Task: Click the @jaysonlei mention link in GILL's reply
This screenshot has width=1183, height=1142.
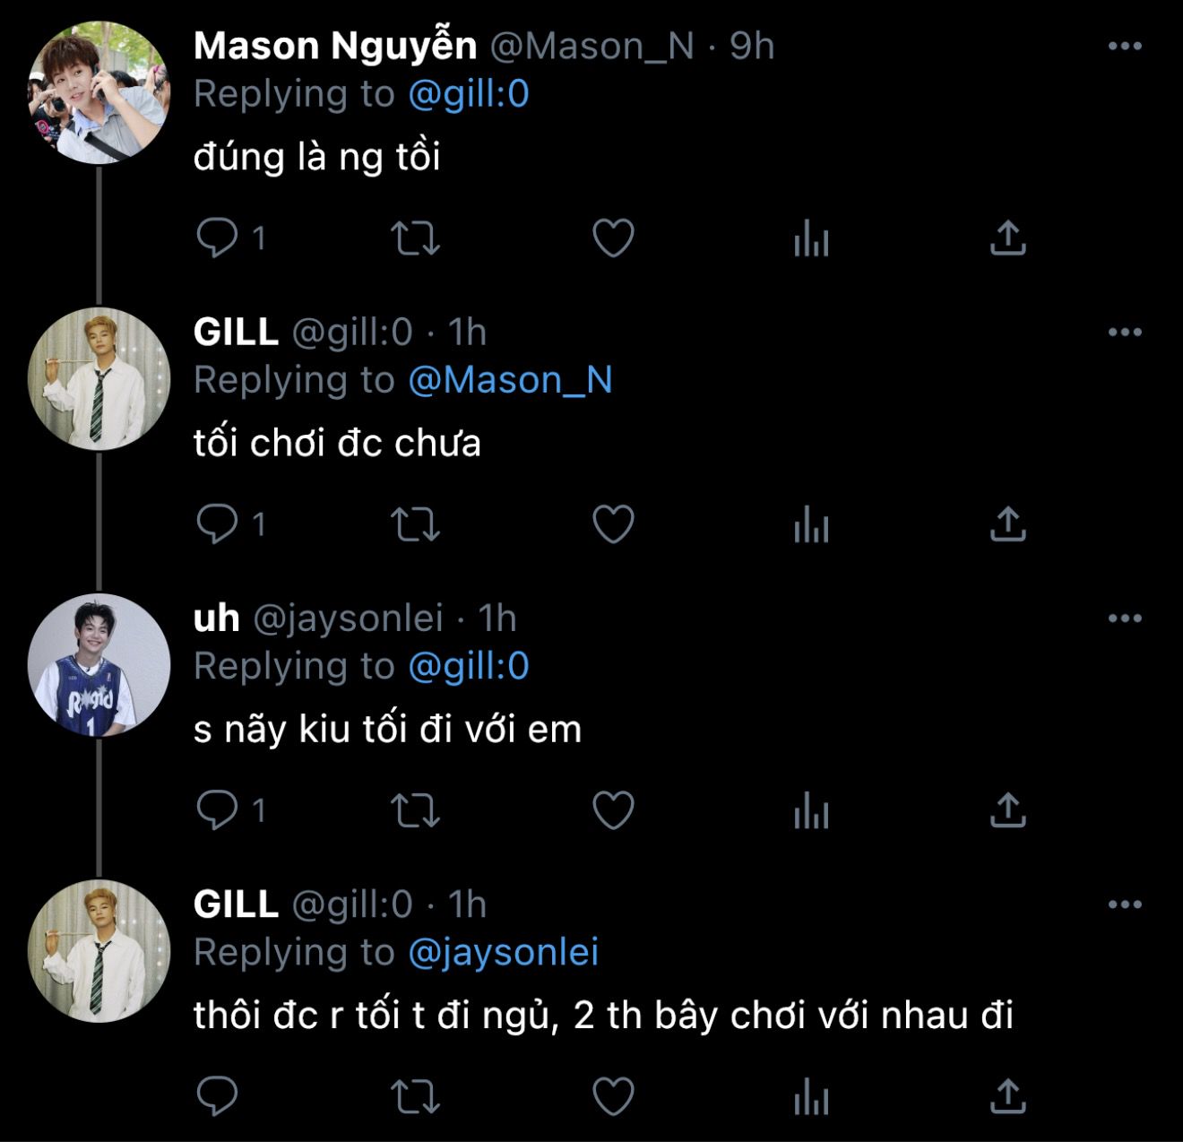Action: coord(503,952)
